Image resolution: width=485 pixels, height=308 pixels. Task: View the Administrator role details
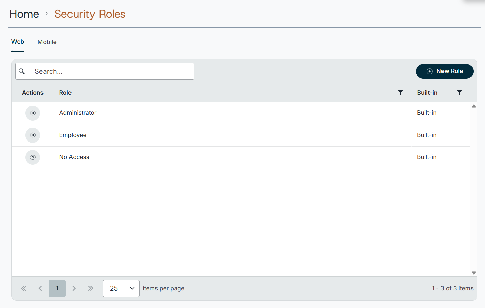pyautogui.click(x=33, y=113)
